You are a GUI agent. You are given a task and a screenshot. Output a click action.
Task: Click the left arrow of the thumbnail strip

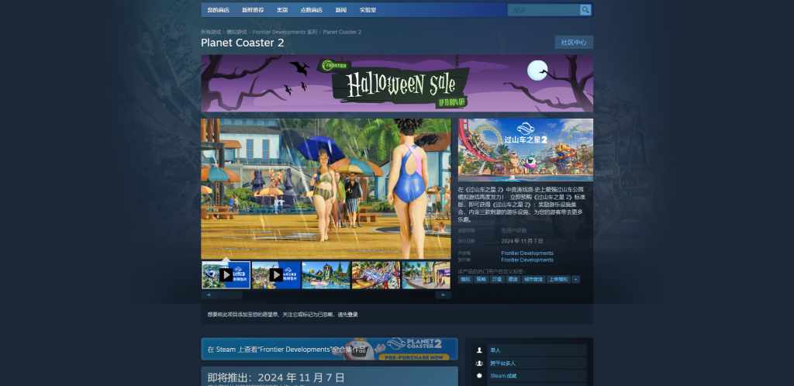click(209, 295)
